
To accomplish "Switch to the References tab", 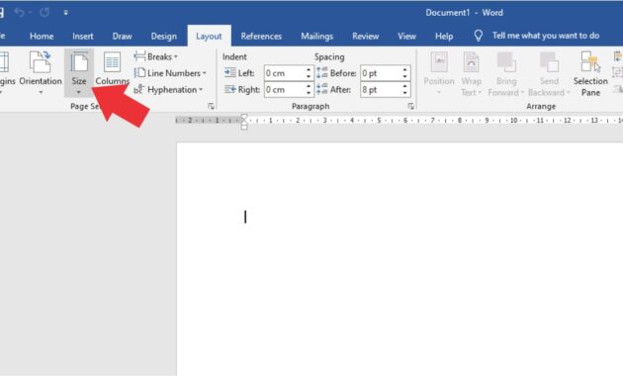I will tap(261, 37).
